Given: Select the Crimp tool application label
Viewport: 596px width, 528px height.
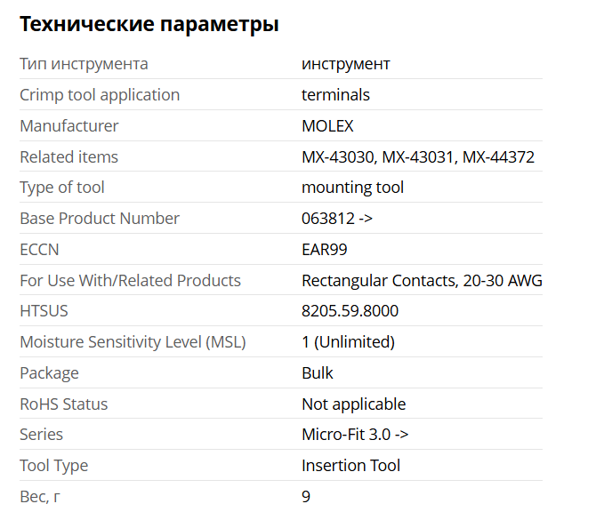Looking at the screenshot, I should [x=100, y=95].
